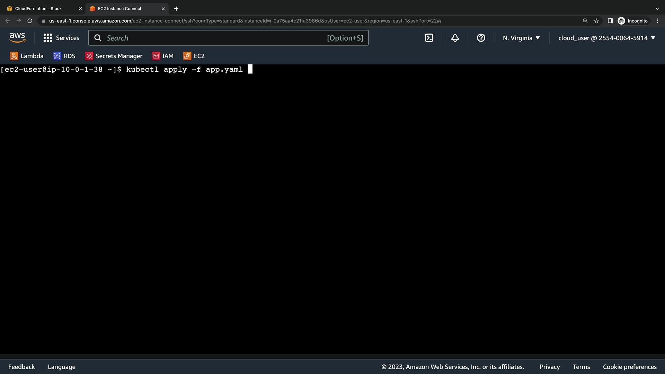Expand the cloud_user account menu
665x374 pixels.
pos(606,38)
